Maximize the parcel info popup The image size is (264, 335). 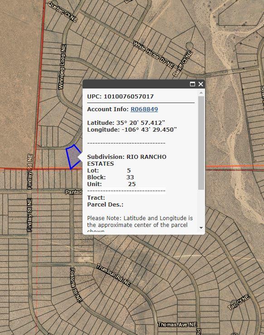point(192,84)
